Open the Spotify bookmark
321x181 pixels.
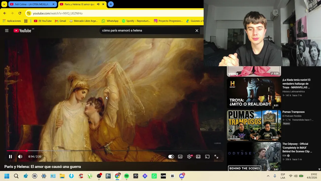(x=136, y=21)
